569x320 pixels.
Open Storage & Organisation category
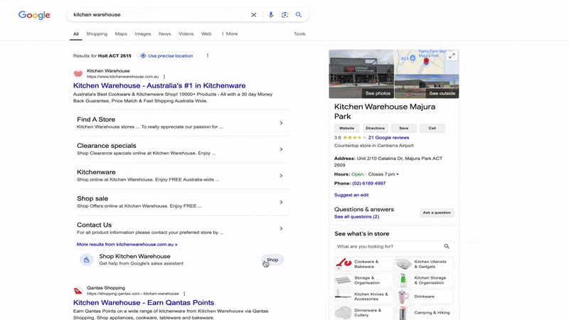click(x=363, y=280)
